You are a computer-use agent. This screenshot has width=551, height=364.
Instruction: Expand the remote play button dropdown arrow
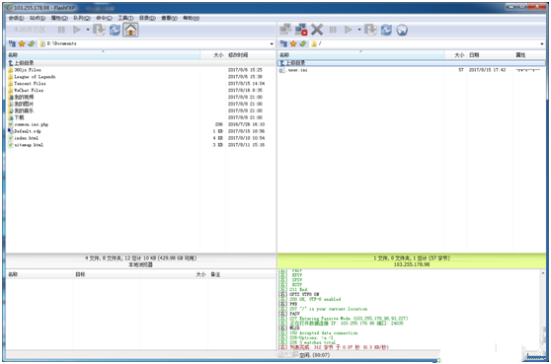point(358,30)
